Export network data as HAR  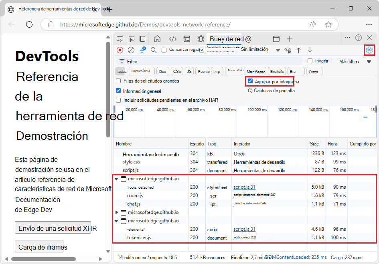click(310, 50)
